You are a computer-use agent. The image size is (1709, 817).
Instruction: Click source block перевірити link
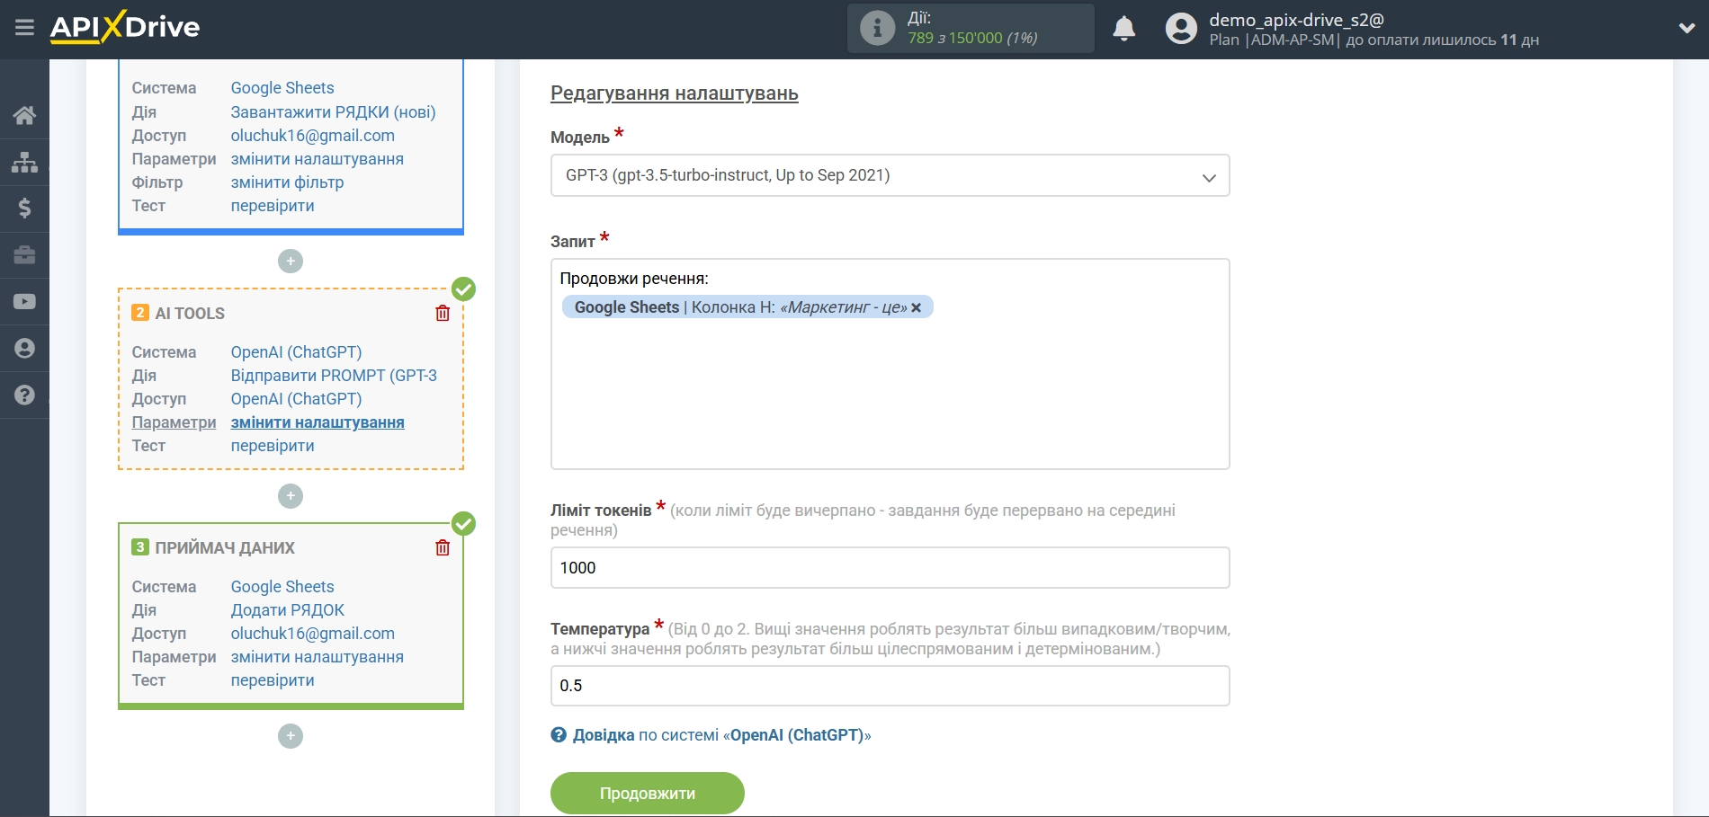click(273, 206)
